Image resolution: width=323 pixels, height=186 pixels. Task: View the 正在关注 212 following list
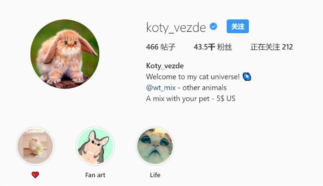[x=271, y=47]
